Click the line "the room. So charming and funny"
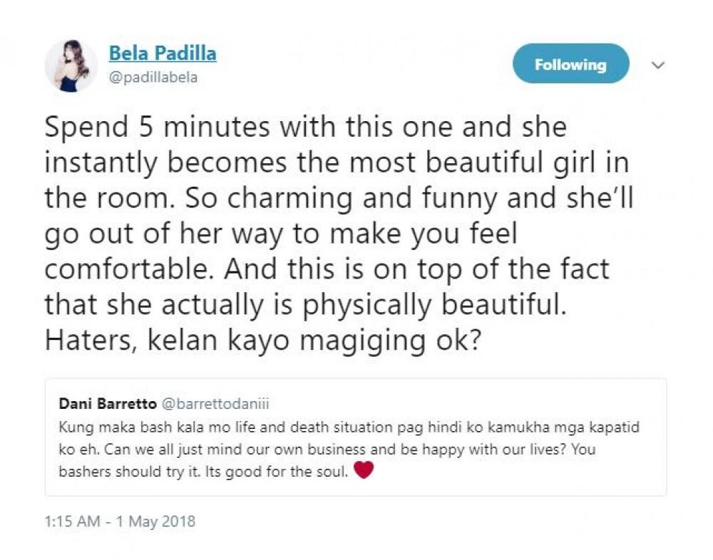The height and width of the screenshot is (560, 713). click(338, 197)
